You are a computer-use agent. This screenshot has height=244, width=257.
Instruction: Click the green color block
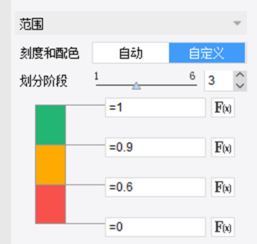51,125
